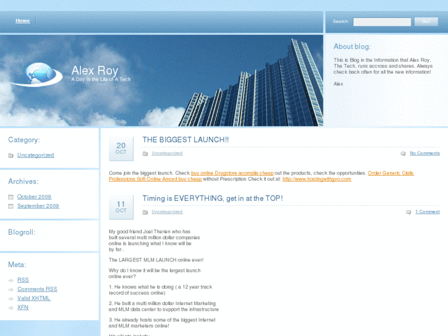Click the text The LARGEST MLM LAUNCH online ever!
The width and height of the screenshot is (448, 336).
click(x=156, y=260)
